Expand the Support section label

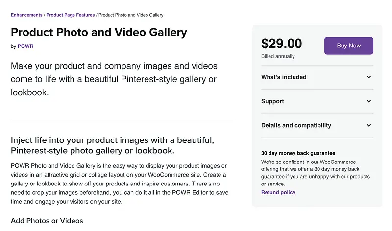pos(272,101)
